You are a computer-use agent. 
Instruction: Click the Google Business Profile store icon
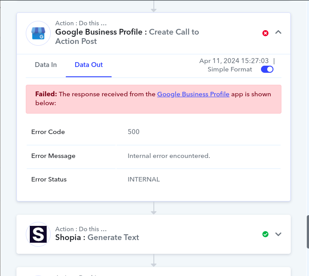[38, 33]
